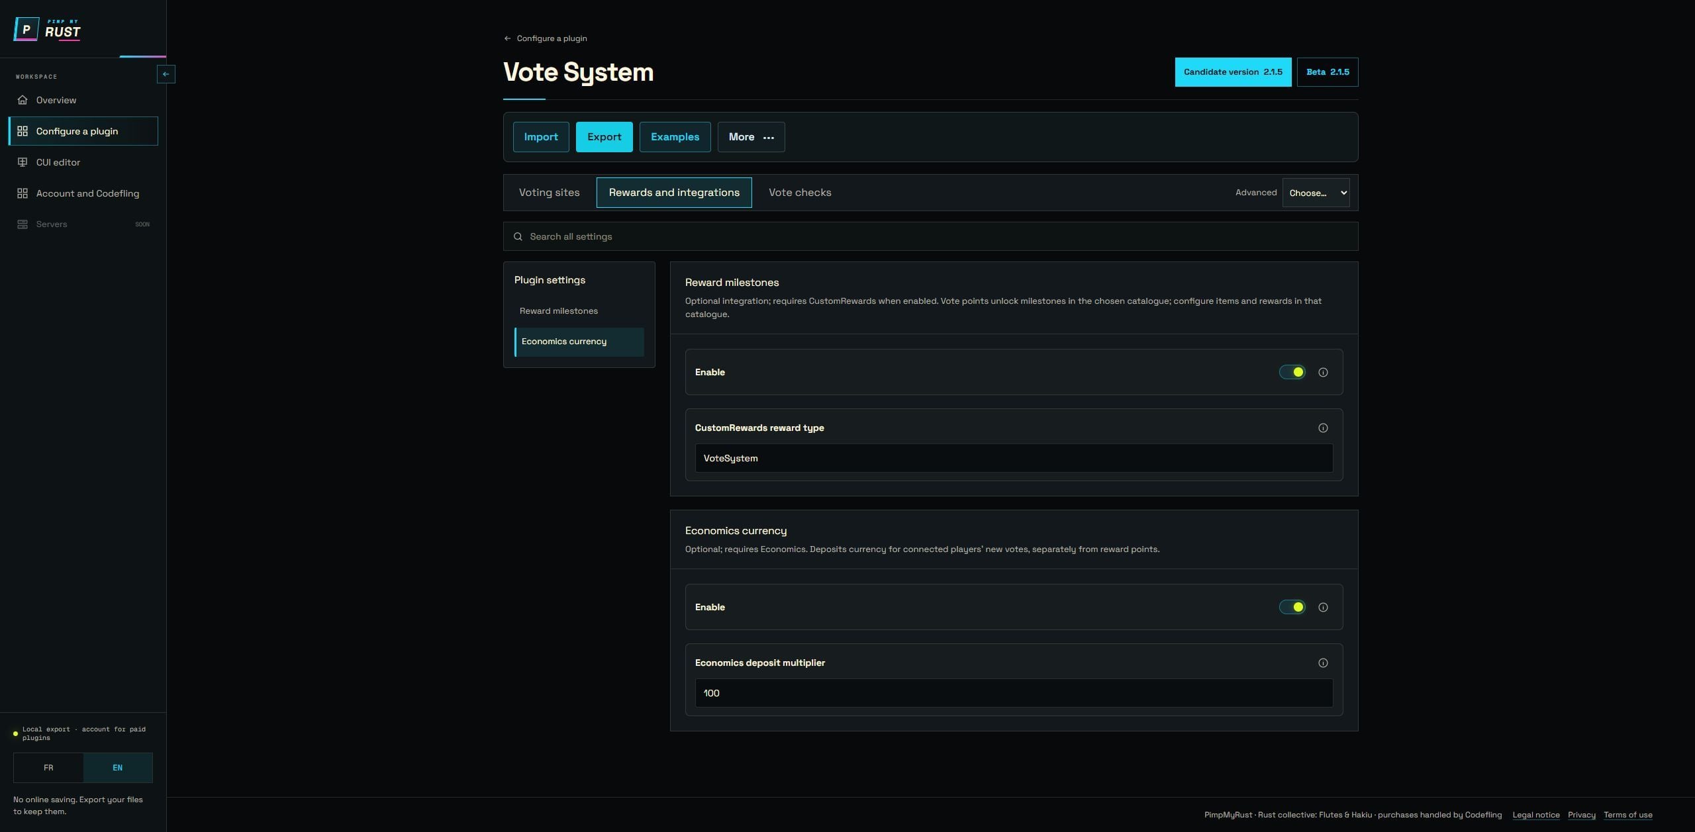Click the Overview sidebar label

tap(56, 100)
